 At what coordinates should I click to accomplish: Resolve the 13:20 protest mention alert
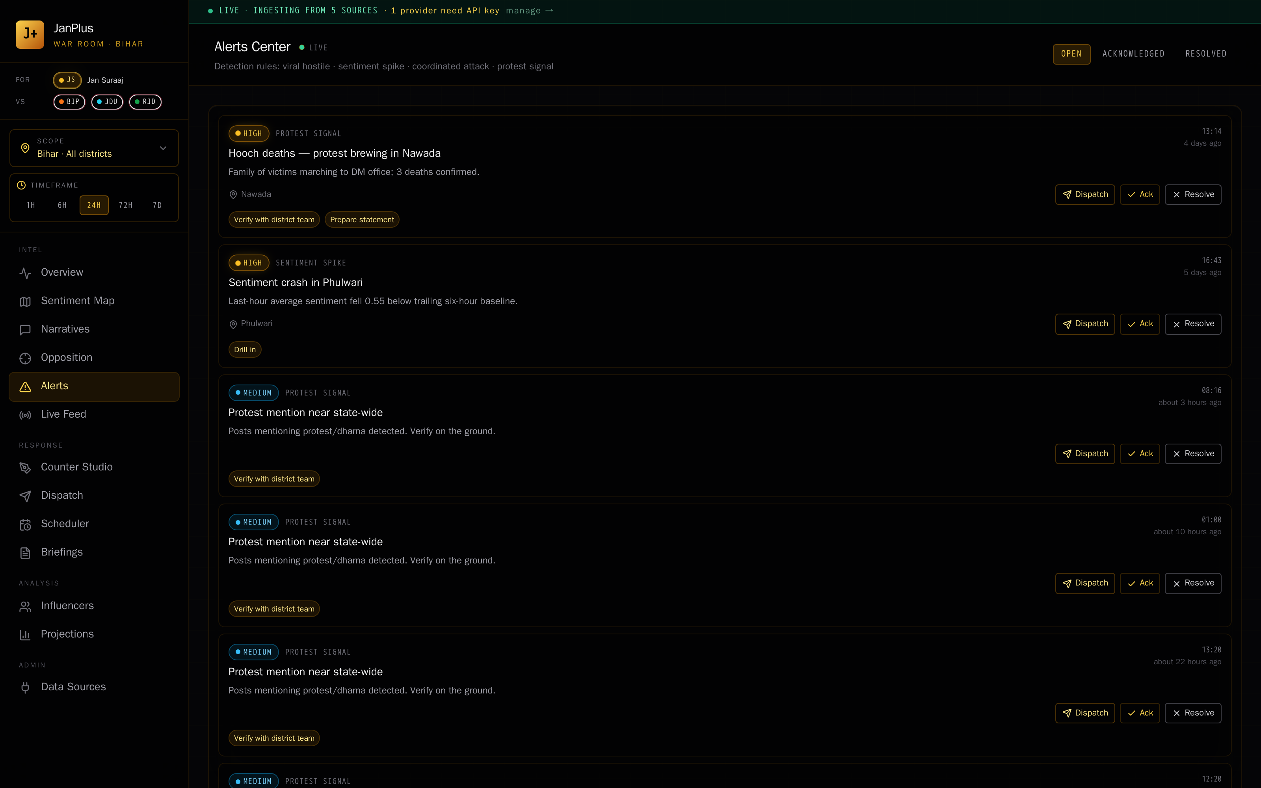[1193, 713]
